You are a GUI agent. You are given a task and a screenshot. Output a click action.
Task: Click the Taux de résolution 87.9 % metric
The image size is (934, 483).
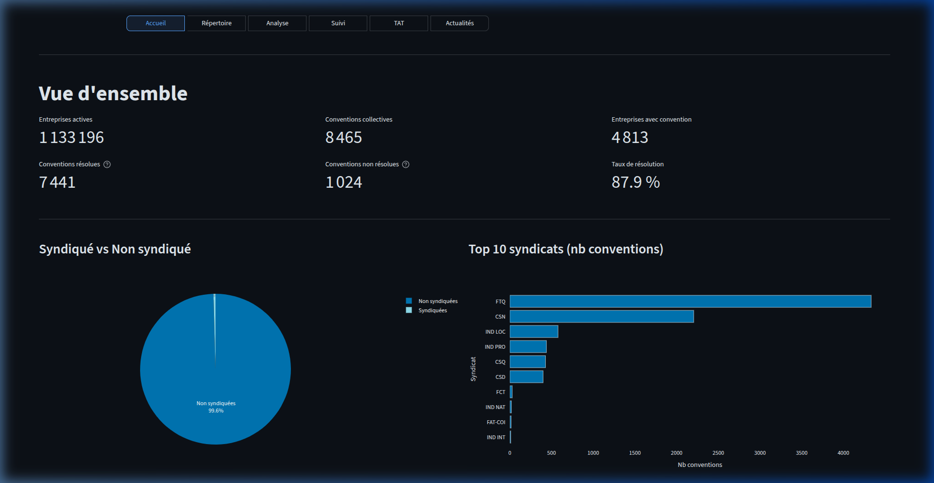click(x=635, y=182)
